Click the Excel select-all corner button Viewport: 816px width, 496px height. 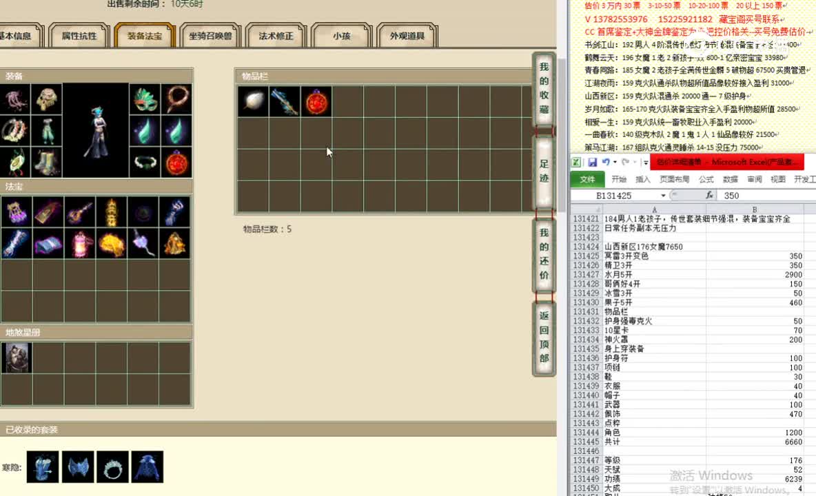pyautogui.click(x=586, y=209)
